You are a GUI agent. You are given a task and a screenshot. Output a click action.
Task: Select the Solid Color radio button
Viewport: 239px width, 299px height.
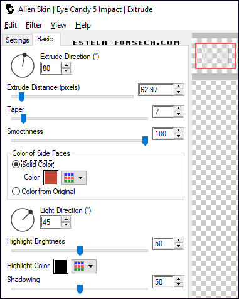pos(16,165)
